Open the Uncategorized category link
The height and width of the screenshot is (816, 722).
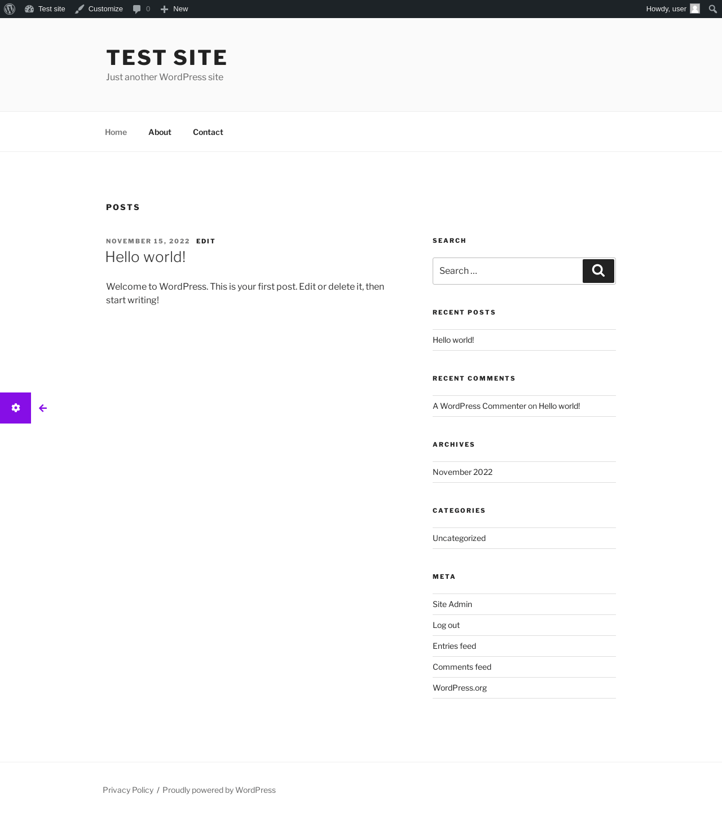(459, 538)
